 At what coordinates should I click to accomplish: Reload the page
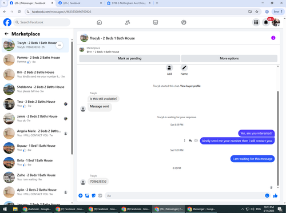pos(19,12)
